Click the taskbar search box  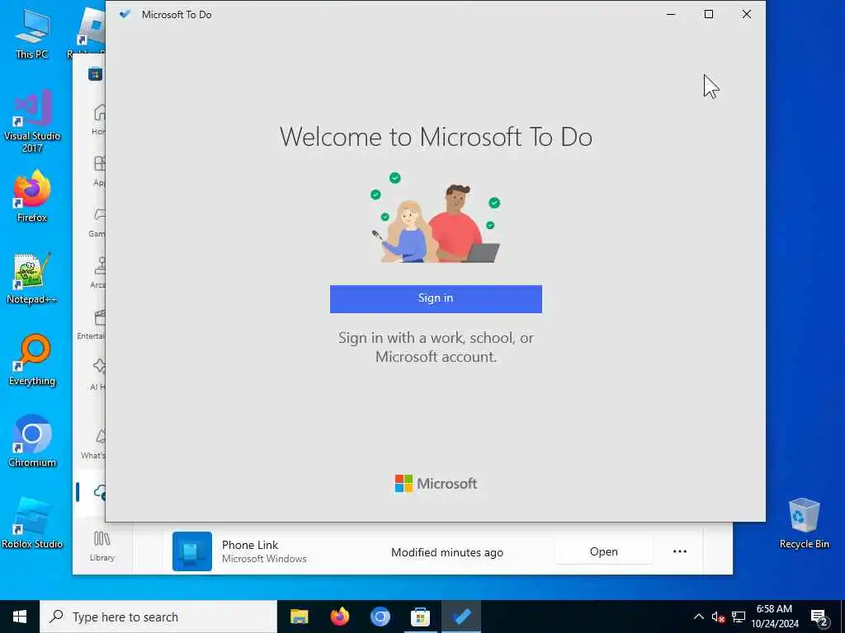158,617
